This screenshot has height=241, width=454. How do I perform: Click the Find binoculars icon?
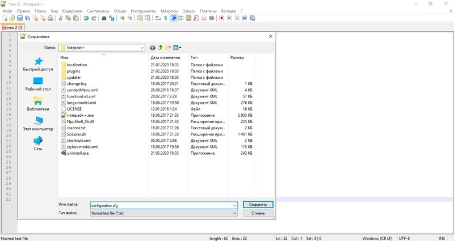pos(104,18)
